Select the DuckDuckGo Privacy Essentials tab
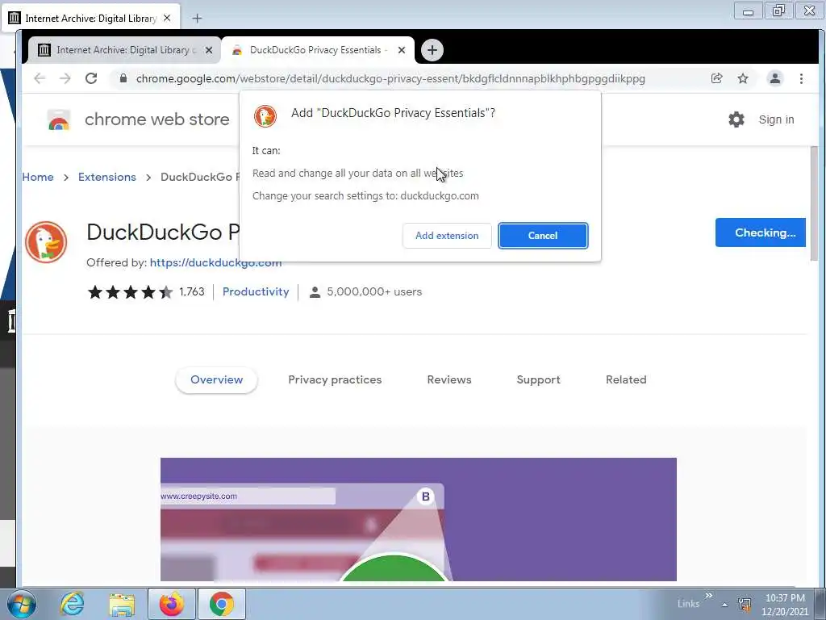This screenshot has width=826, height=620. coord(318,50)
